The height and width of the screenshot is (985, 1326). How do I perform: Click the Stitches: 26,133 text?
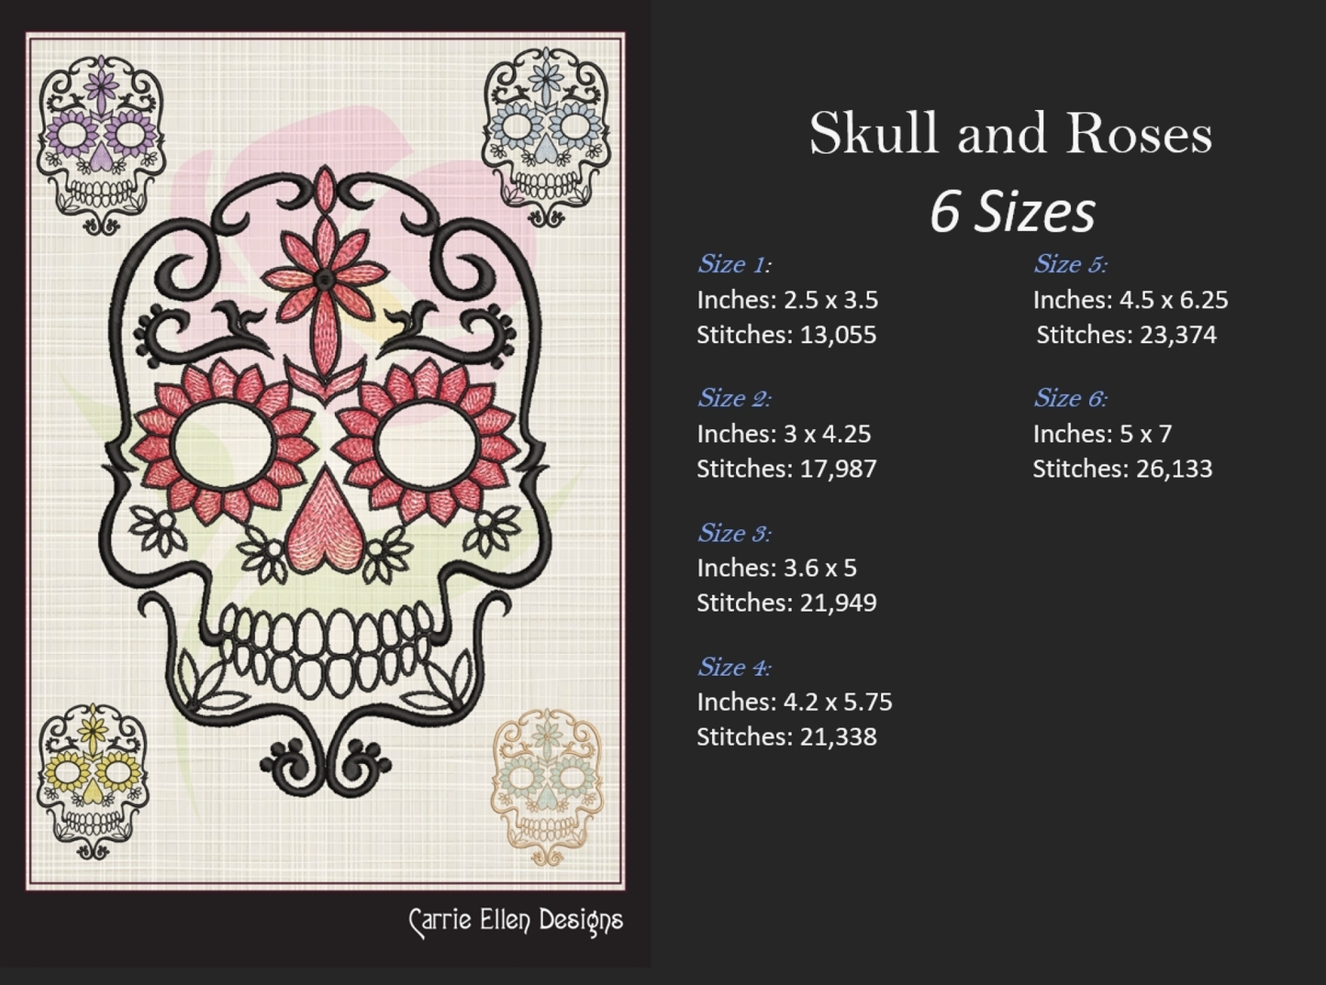[x=1122, y=469]
